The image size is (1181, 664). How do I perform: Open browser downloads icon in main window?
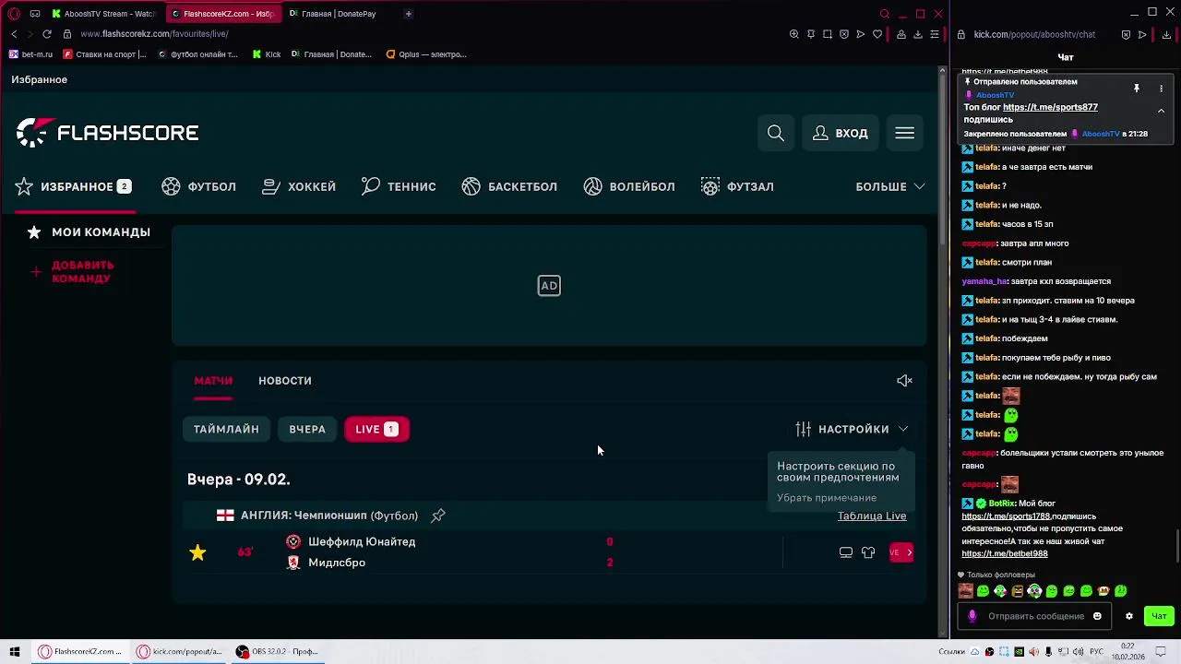click(x=918, y=34)
